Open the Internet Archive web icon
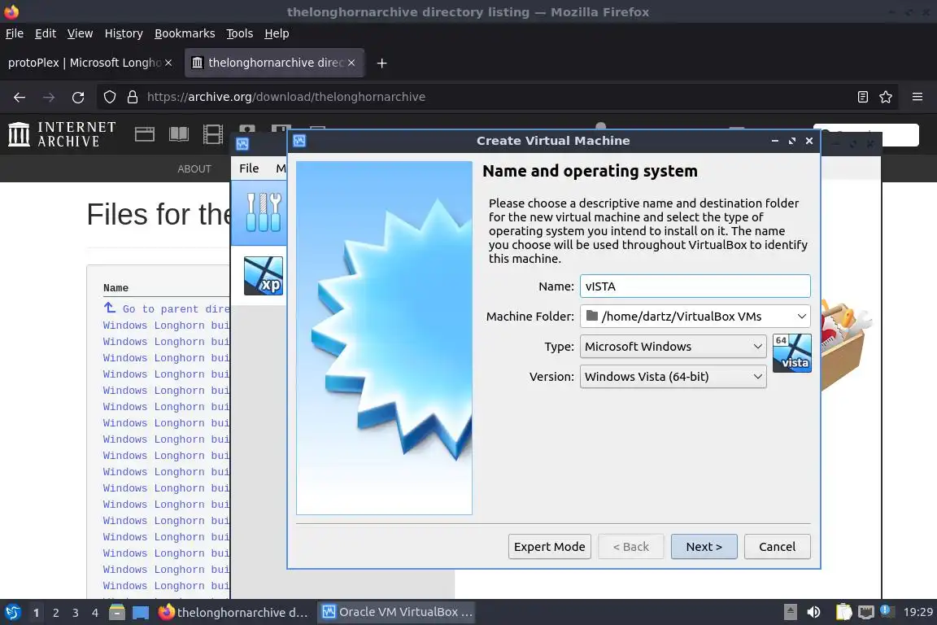The width and height of the screenshot is (937, 625). tap(145, 134)
